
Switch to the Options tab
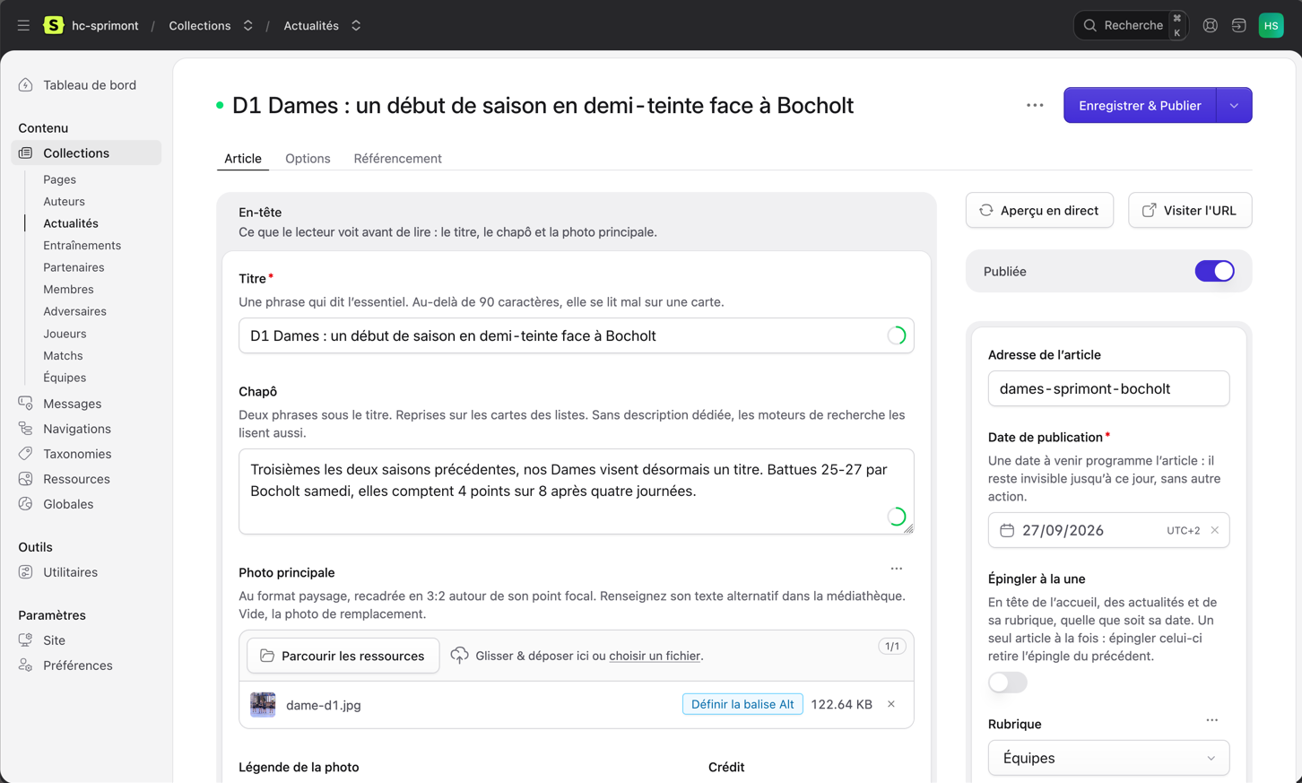click(x=308, y=159)
